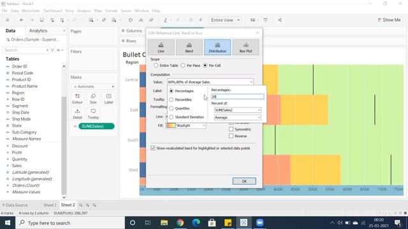Choose the Percentages radio option
The image size is (408, 229).
(x=171, y=91)
